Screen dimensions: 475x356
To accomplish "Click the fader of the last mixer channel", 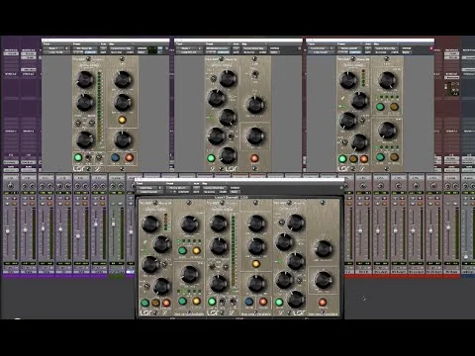I will click(x=466, y=256).
